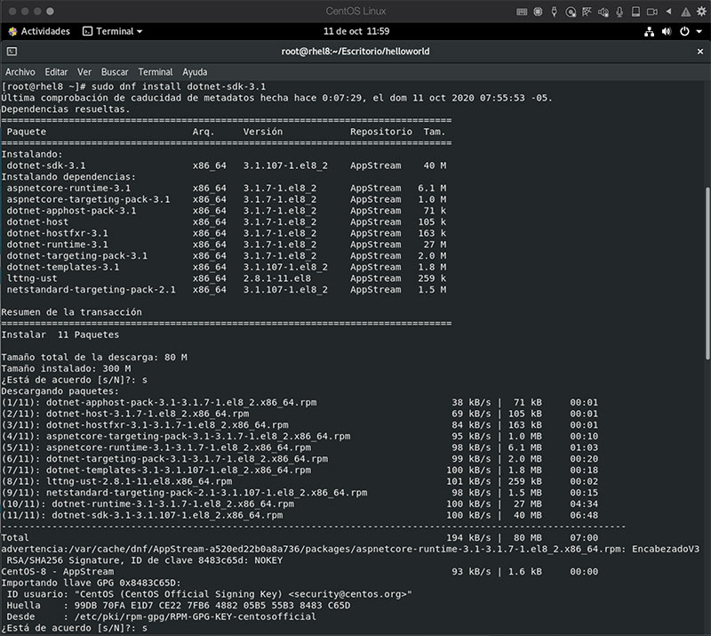Click 'Instalar 11 Paquetes' line
The image size is (711, 636).
coord(60,335)
